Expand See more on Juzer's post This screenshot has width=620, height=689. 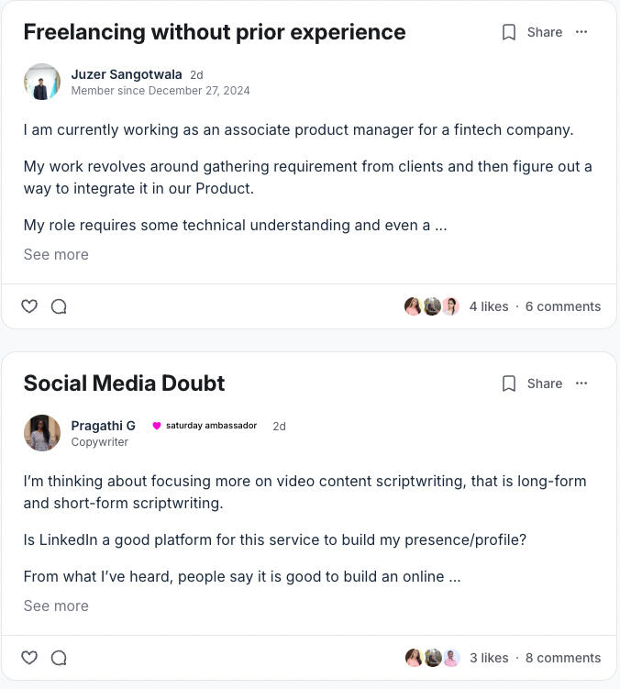tap(56, 254)
